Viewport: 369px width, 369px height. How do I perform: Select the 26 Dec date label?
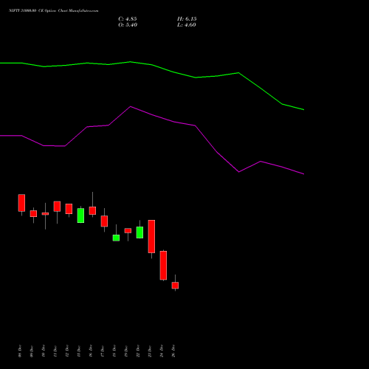[173, 351]
